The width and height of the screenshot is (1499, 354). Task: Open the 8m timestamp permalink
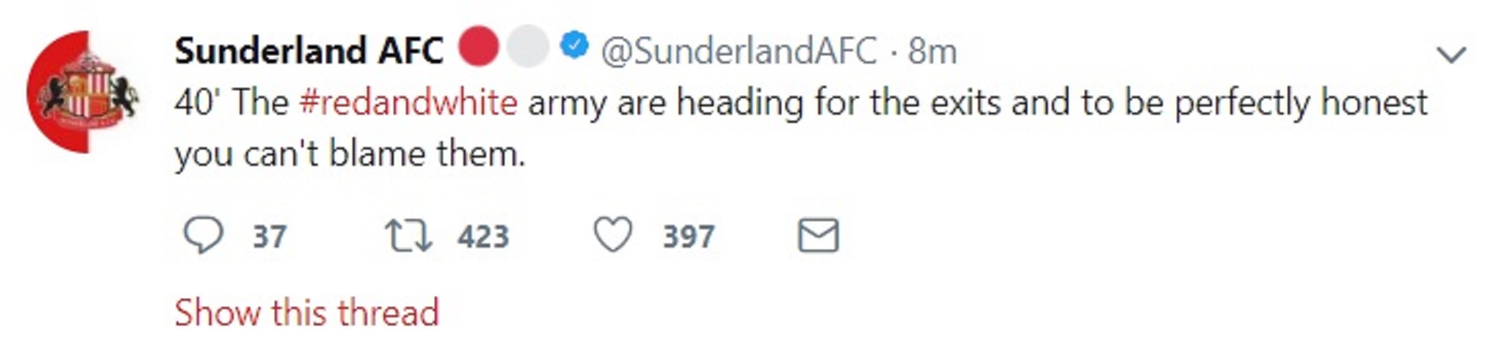932,52
